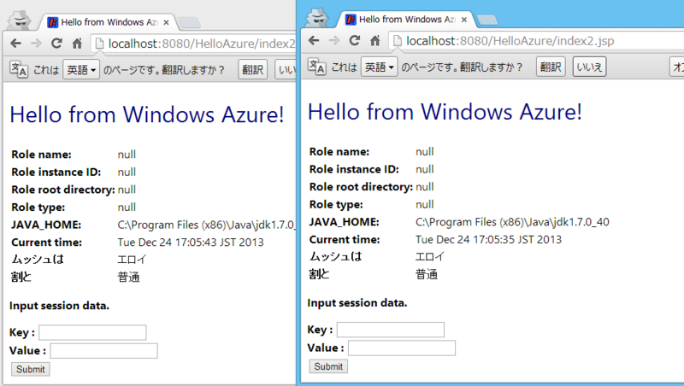Go to Home in left browser window

[77, 44]
